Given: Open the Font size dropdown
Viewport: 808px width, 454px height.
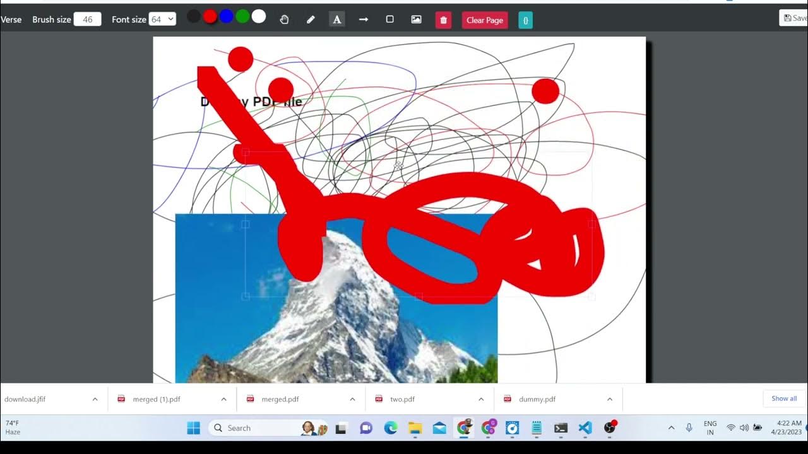Looking at the screenshot, I should (162, 20).
